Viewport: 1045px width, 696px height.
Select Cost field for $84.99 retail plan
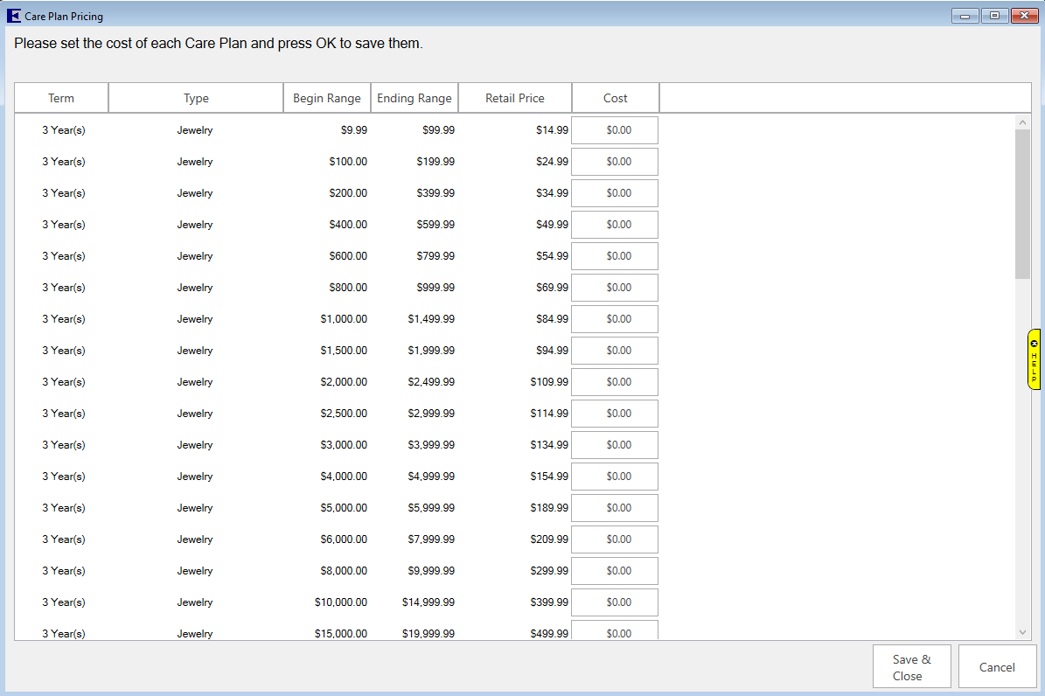tap(615, 319)
